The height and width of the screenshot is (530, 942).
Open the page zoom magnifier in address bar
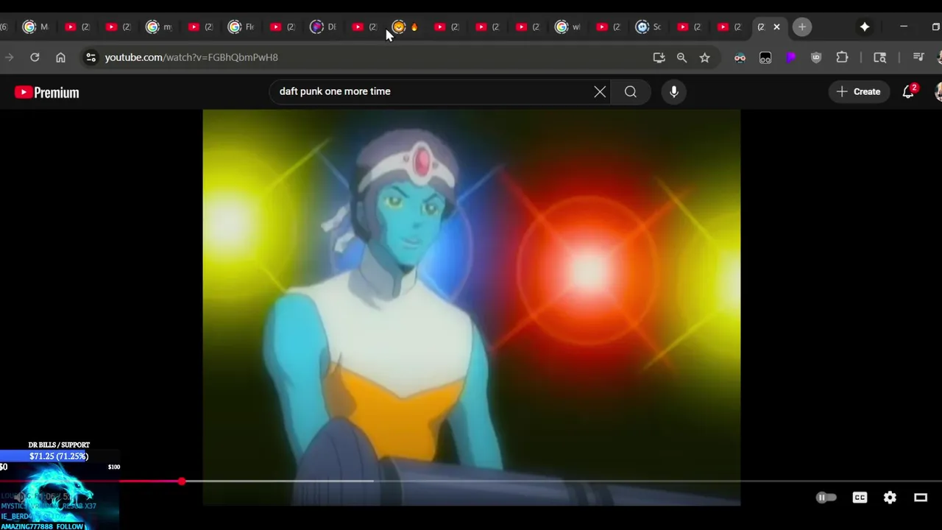[681, 57]
